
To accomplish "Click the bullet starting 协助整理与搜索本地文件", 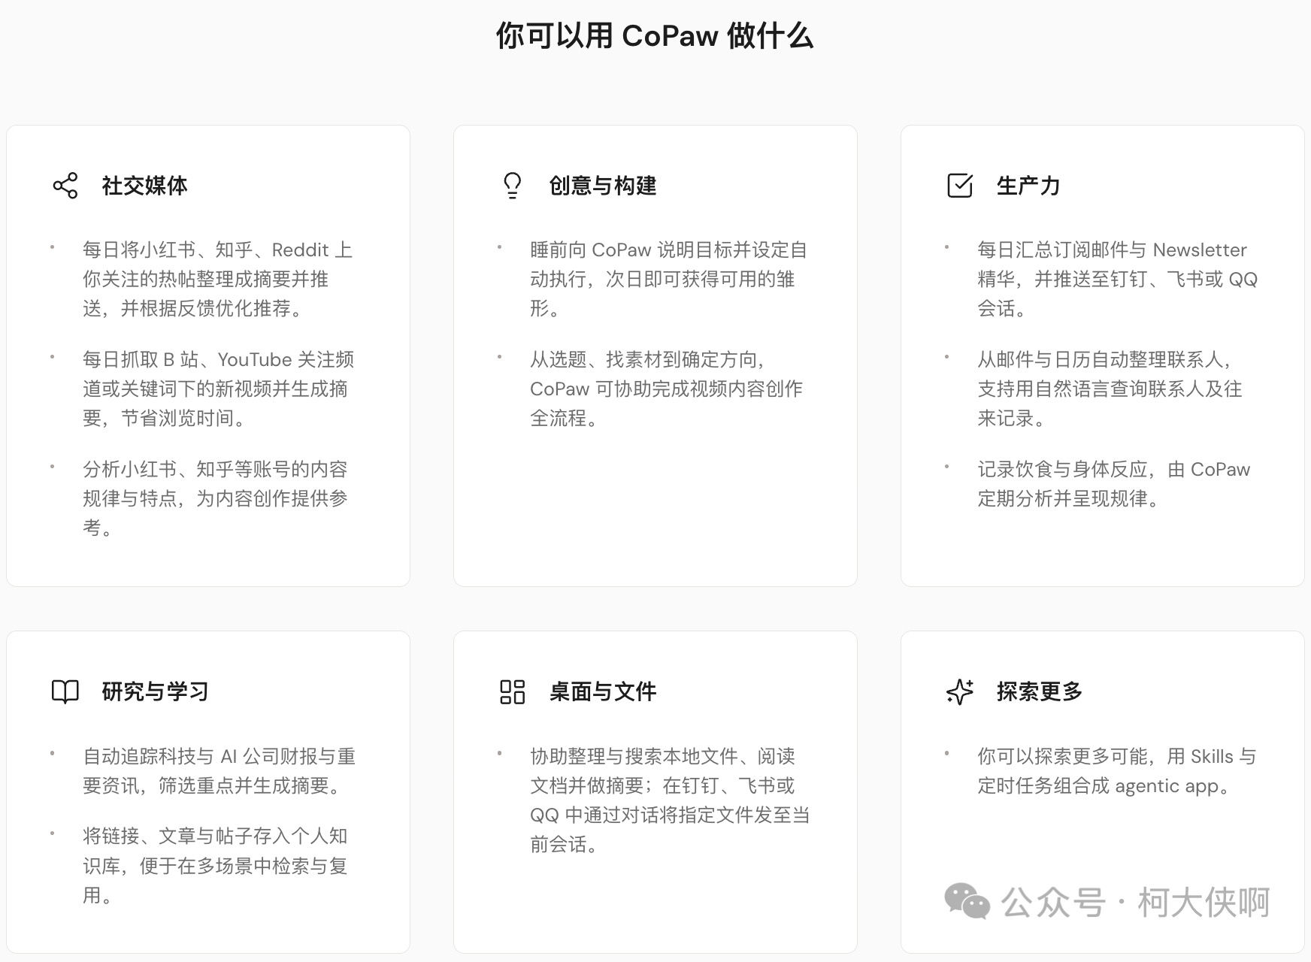I will click(671, 800).
